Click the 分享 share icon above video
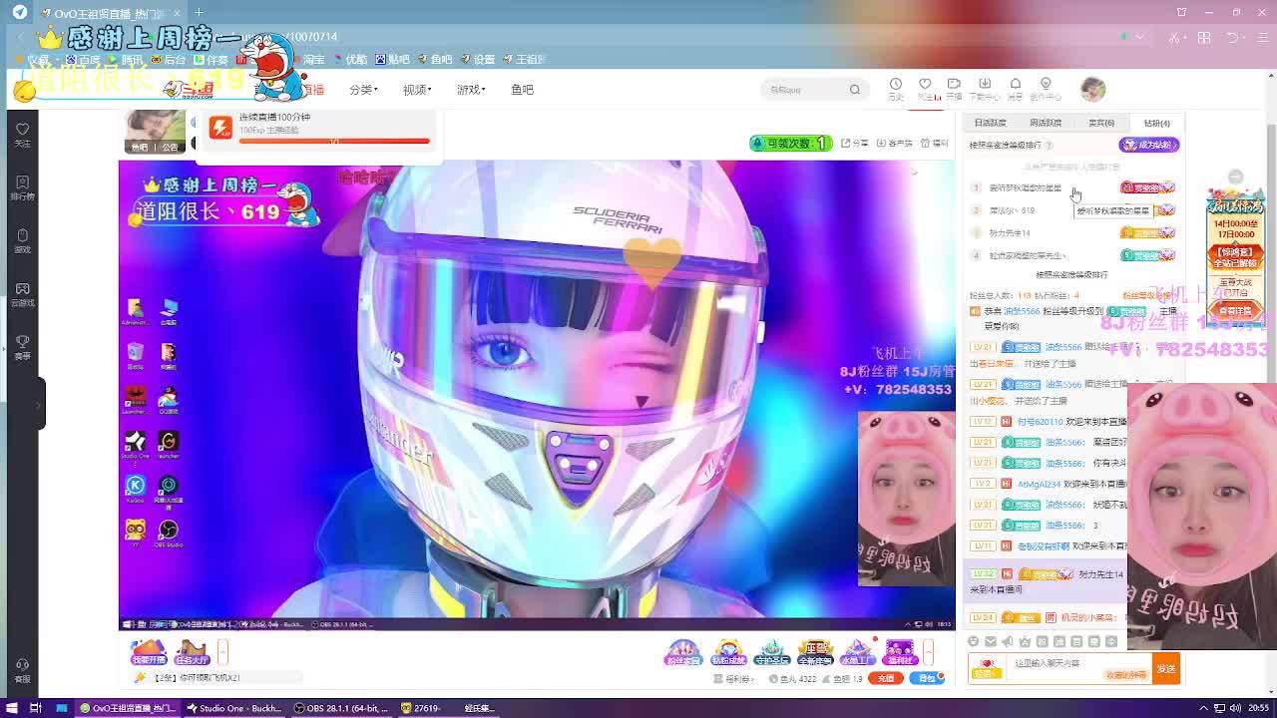 click(x=854, y=144)
